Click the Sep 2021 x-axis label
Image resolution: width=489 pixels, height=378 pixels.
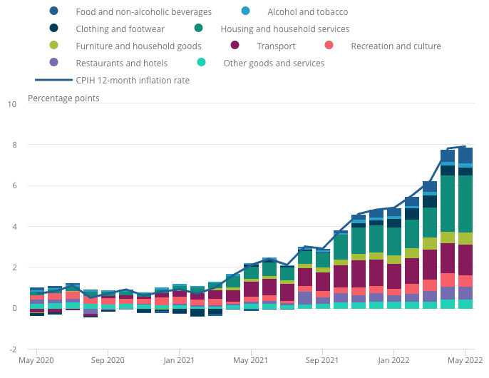click(x=322, y=362)
